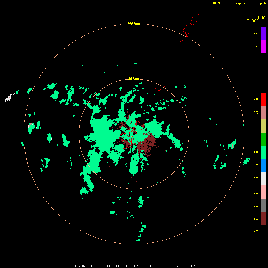This screenshot has height=268, width=268.
Task: Click the DS white legend swatch
Action: [x=263, y=179]
